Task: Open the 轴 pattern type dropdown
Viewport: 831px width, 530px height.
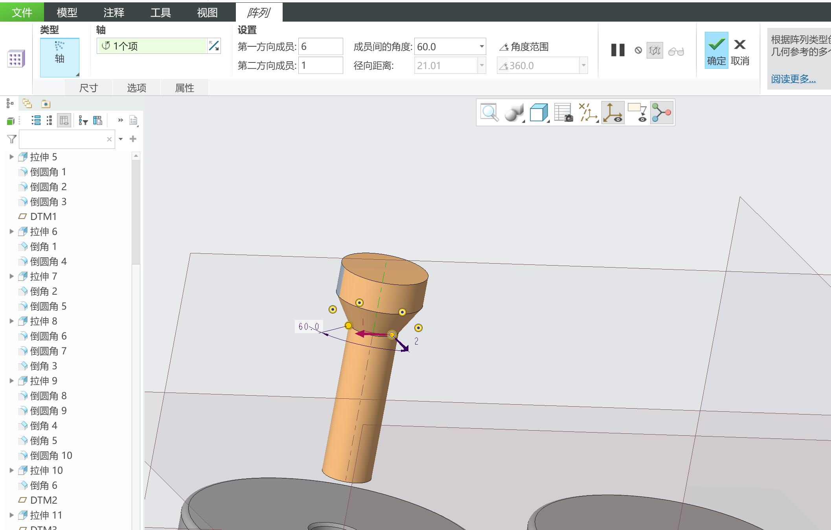Action: click(x=60, y=57)
